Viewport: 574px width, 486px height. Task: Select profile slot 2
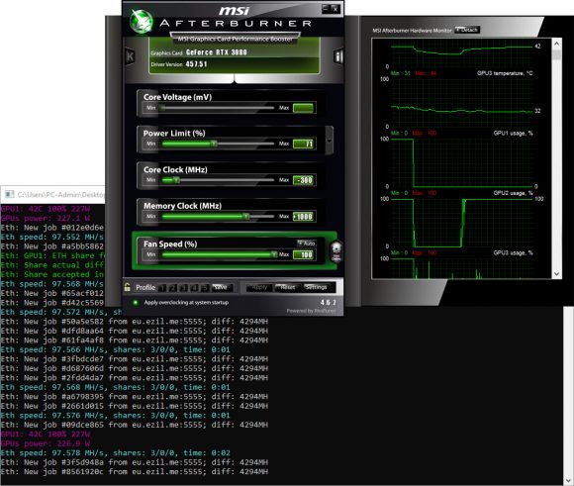(173, 288)
